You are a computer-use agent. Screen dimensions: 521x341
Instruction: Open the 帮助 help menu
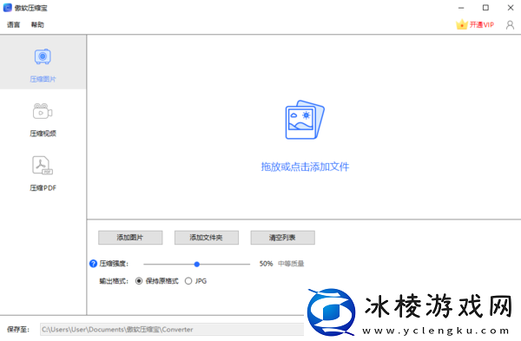[x=37, y=25]
